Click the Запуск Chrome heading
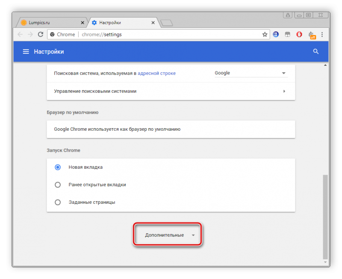Image resolution: width=342 pixels, height=279 pixels. coord(63,150)
